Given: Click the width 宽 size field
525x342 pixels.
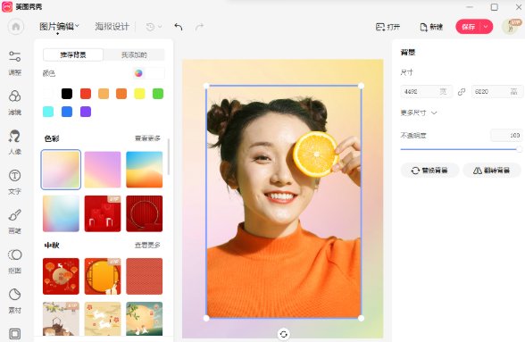Looking at the screenshot, I should 426,91.
